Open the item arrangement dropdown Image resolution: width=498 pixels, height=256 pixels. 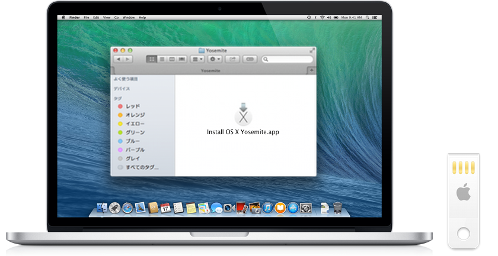coord(197,59)
